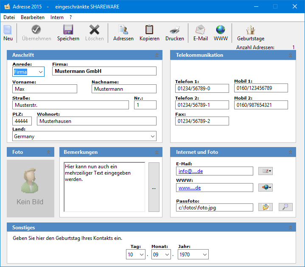Print using the Drucken icon
305x267 pixels.
(x=174, y=30)
